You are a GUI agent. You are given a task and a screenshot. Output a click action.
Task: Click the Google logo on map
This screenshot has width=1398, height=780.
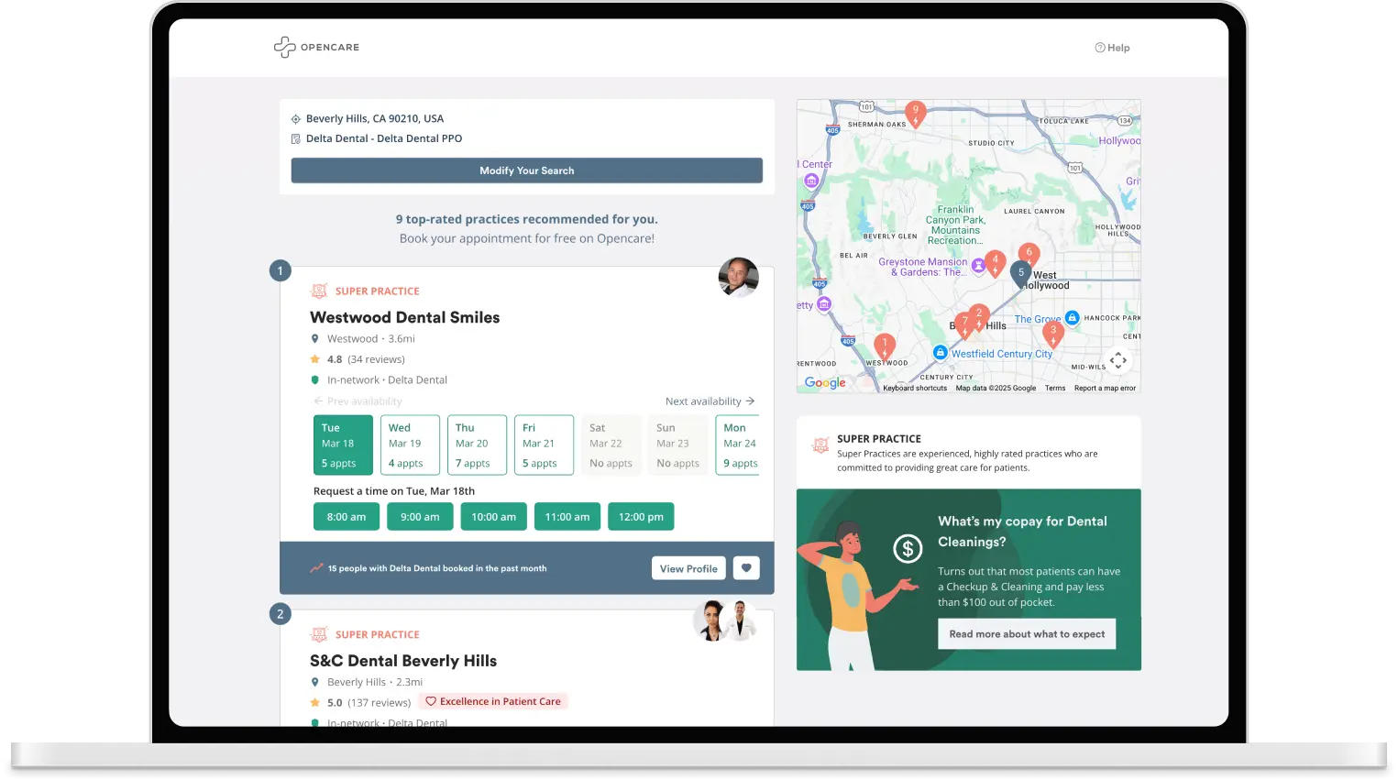point(825,382)
